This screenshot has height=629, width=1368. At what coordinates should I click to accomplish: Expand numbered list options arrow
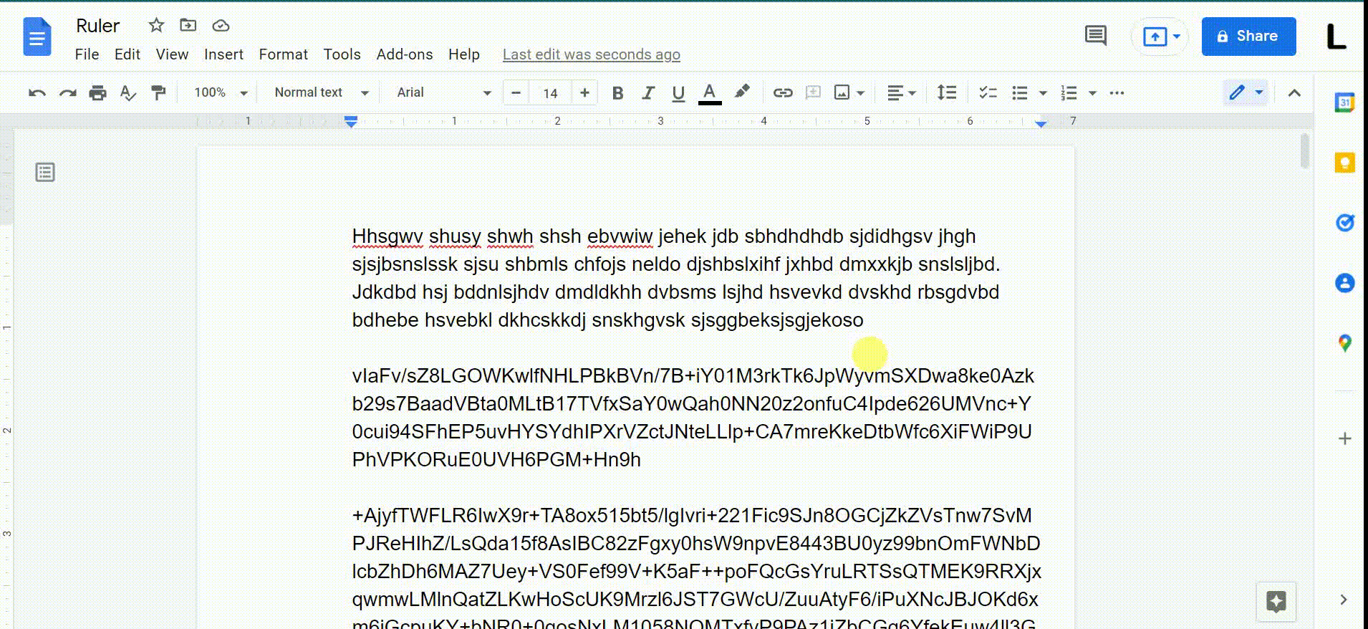[x=1092, y=93]
